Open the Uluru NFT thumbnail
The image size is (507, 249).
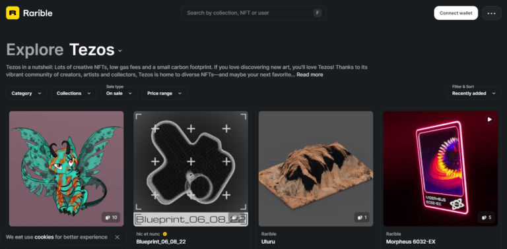tap(316, 169)
